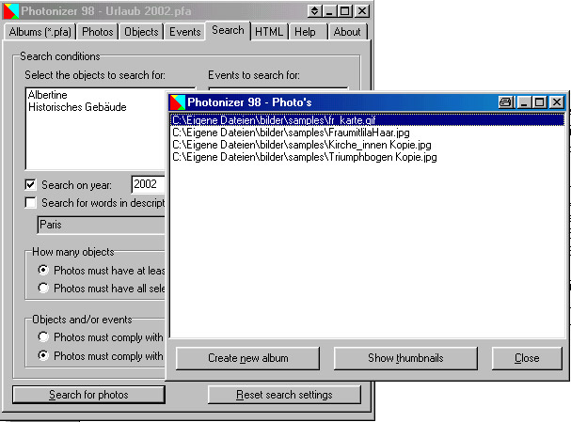Click the Show thumbnails button
Image resolution: width=571 pixels, height=422 pixels.
[405, 358]
